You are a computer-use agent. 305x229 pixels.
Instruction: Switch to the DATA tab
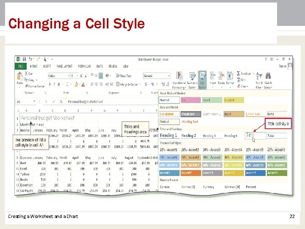pos(100,66)
